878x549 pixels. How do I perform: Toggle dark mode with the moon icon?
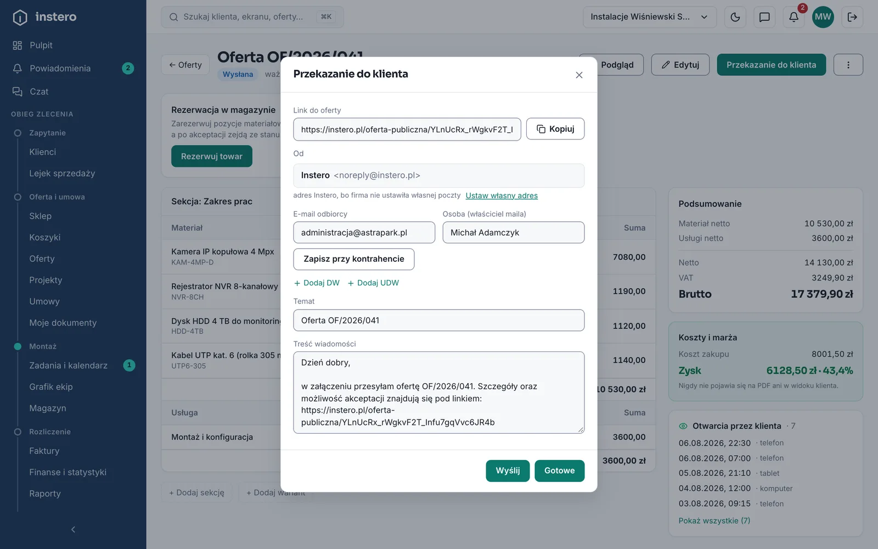click(x=735, y=17)
